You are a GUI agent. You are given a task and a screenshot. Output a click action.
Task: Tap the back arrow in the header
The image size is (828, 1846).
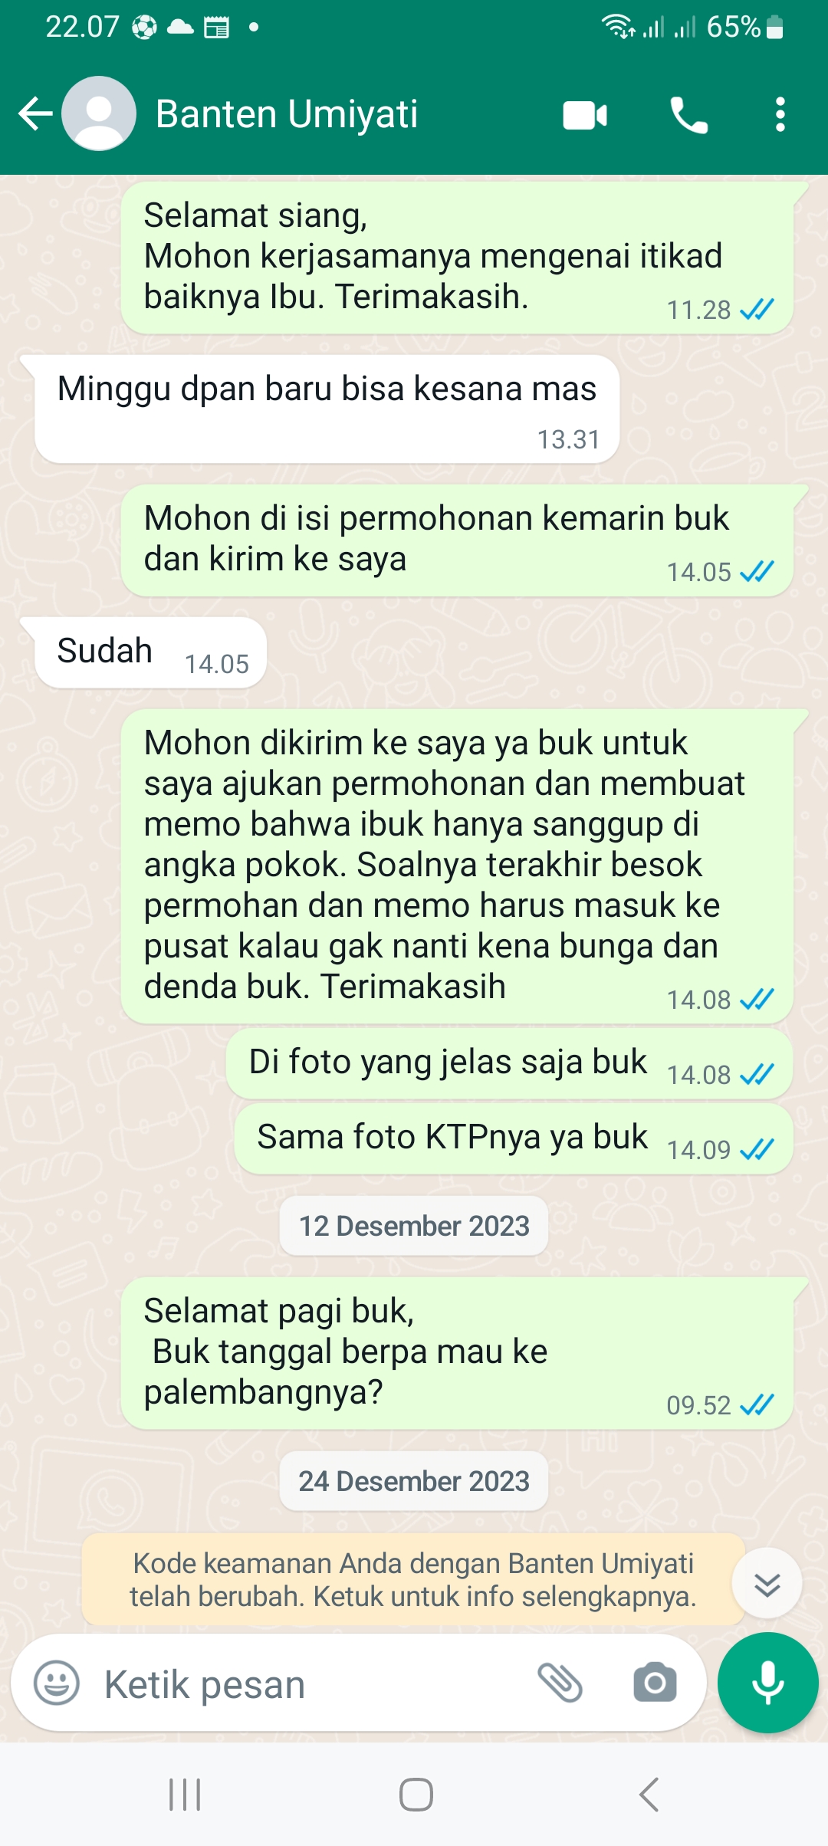pos(35,114)
